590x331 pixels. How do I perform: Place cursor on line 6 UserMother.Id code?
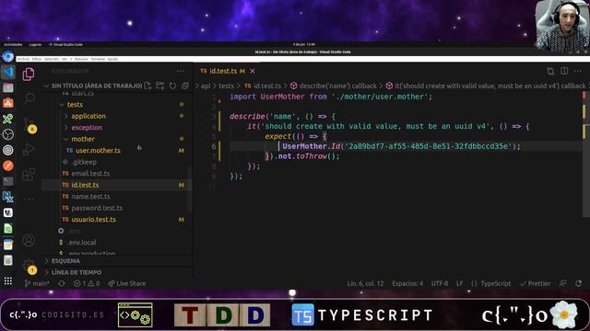click(x=402, y=146)
